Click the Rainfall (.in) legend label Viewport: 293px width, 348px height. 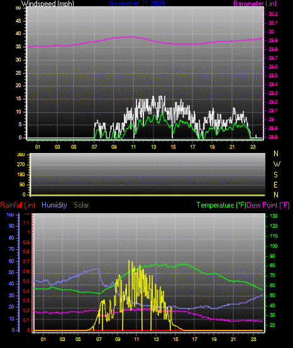pyautogui.click(x=18, y=205)
